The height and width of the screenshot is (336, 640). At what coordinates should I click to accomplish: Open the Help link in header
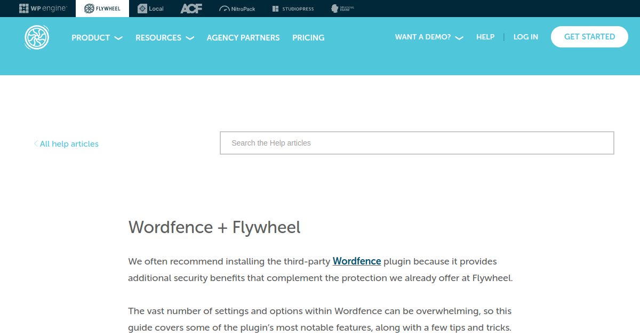(485, 37)
